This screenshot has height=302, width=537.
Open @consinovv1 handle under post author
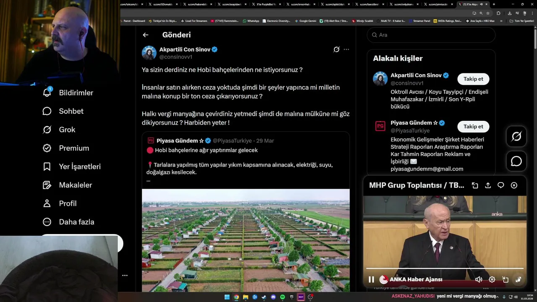(x=176, y=57)
